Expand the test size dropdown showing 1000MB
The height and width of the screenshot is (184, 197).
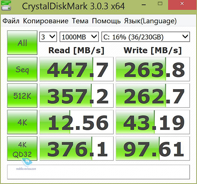click(79, 37)
